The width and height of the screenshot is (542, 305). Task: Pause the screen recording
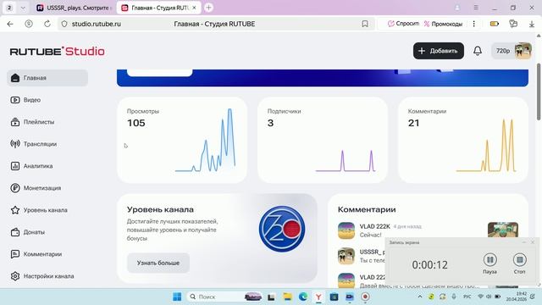[489, 259]
